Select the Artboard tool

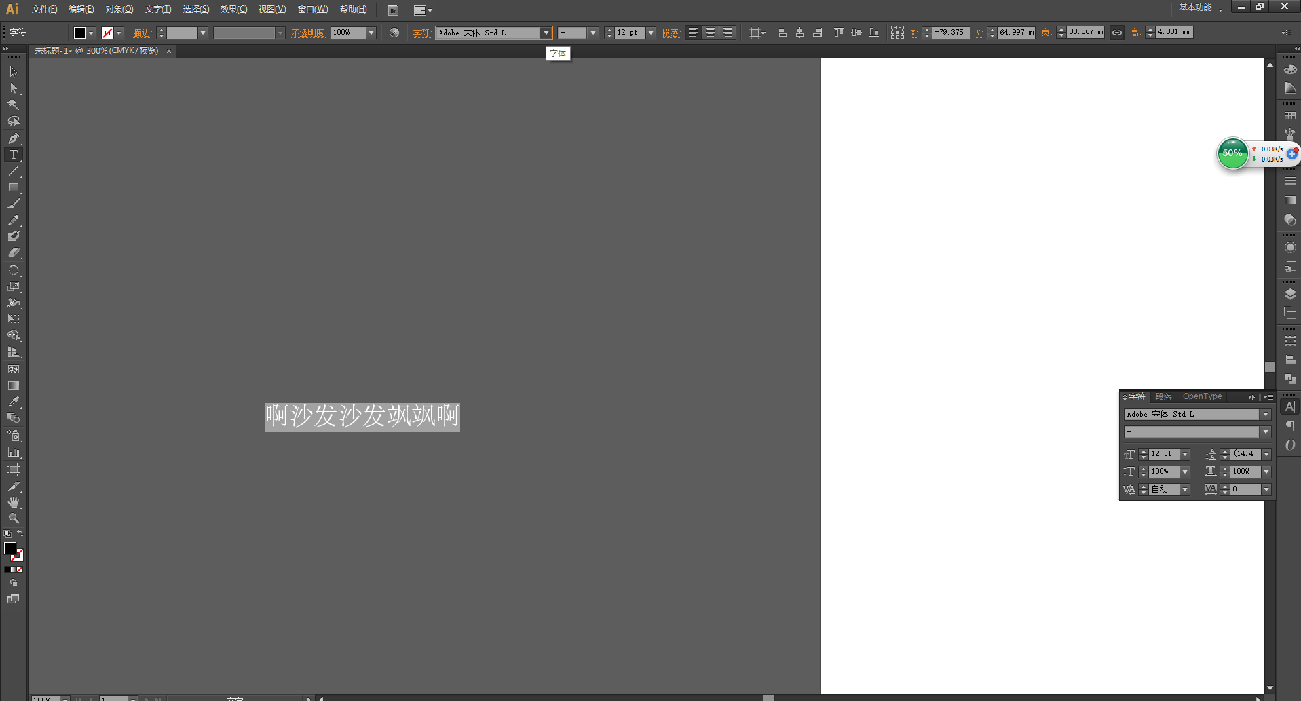tap(14, 470)
